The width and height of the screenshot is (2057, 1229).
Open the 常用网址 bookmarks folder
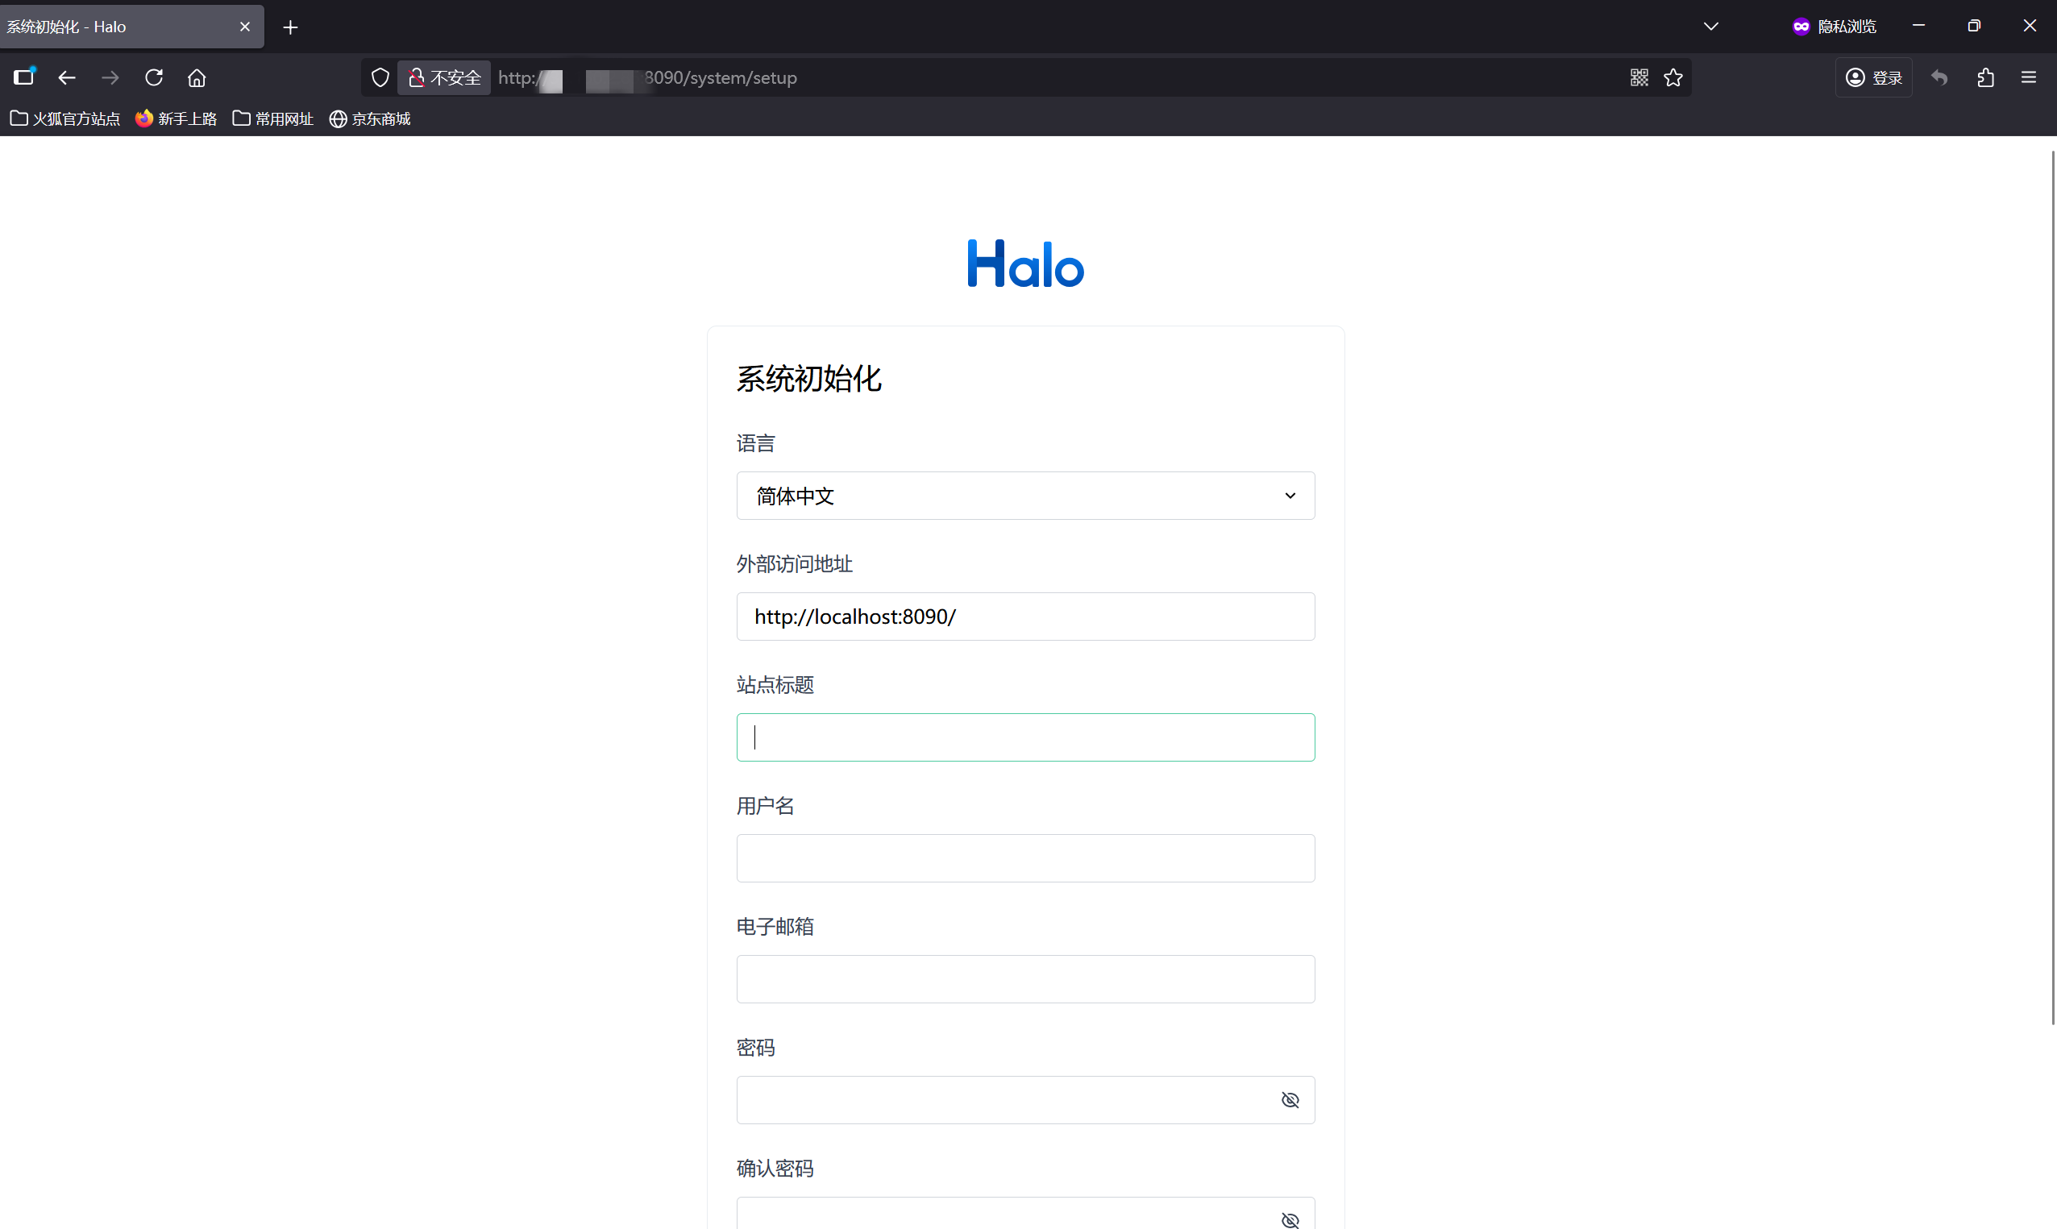[273, 119]
